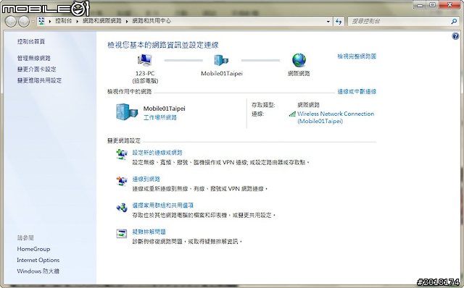464x288 pixels.
Task: Click the address bar refresh button
Action: click(x=339, y=21)
